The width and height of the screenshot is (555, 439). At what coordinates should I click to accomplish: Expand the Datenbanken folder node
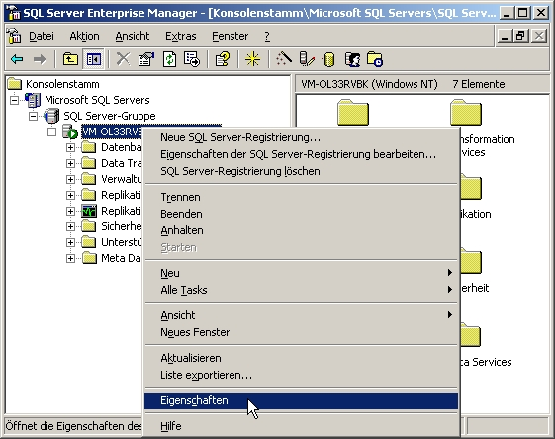[x=70, y=147]
